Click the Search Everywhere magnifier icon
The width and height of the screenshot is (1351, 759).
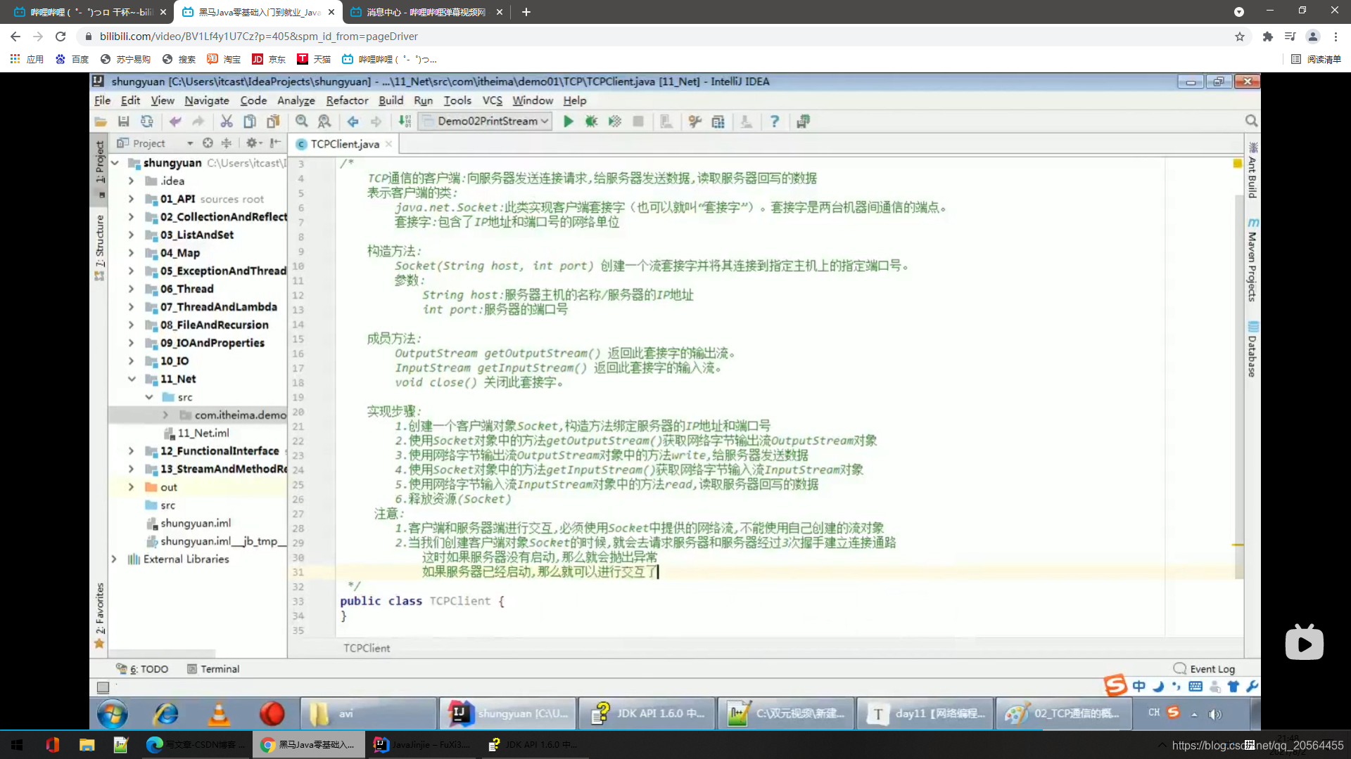[x=1251, y=121]
